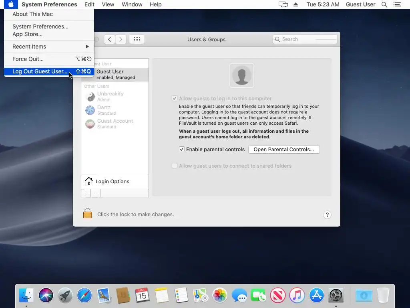Select Force Quit… menu item
Screen dimensions: 410x308
tap(49, 59)
